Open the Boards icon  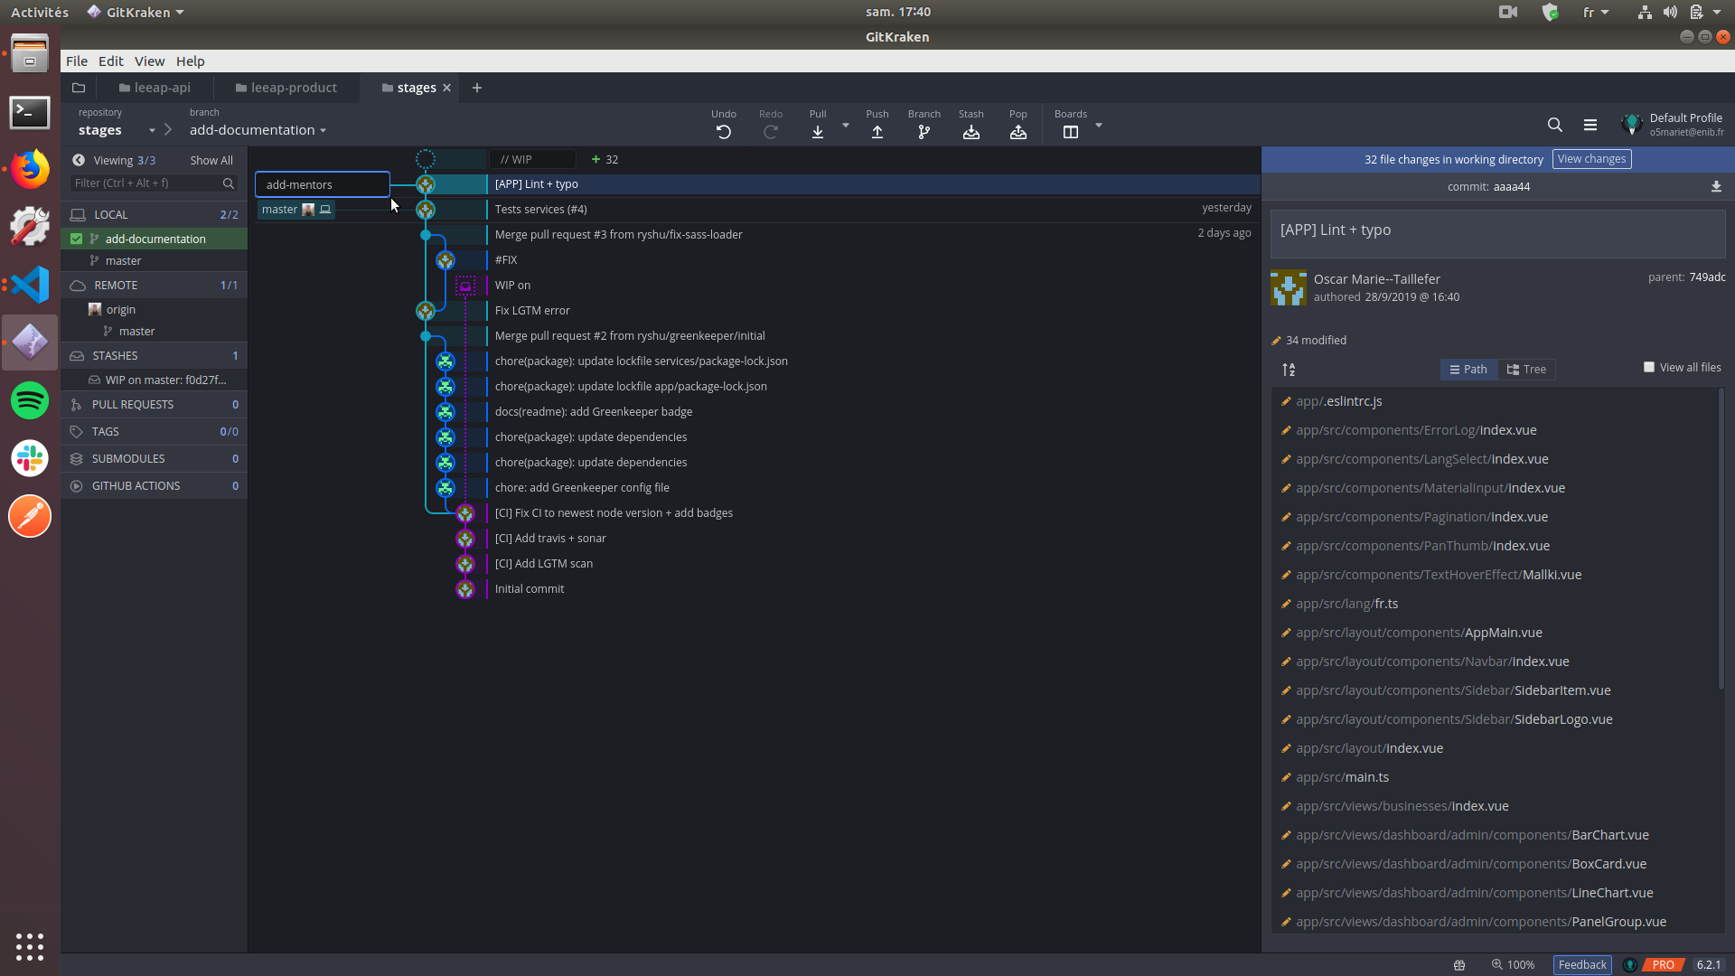click(1071, 132)
